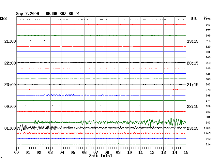The height and width of the screenshot is (161, 212).
Task: Click the "Zeit [min]" axis title
Action: coord(100,156)
